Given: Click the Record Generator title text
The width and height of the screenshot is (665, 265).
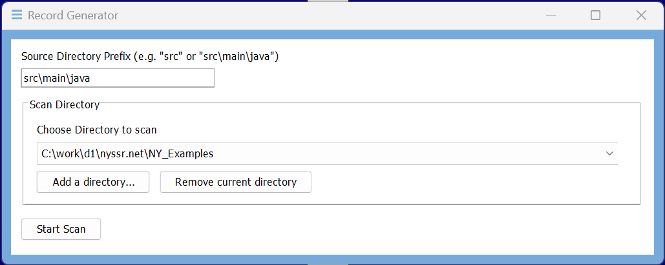Looking at the screenshot, I should [72, 15].
